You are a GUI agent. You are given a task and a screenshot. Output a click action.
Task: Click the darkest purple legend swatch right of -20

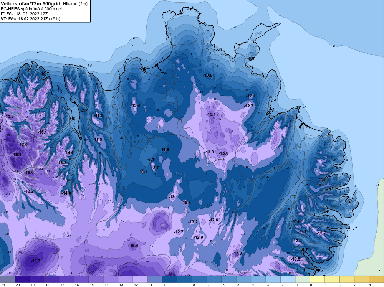(22, 279)
